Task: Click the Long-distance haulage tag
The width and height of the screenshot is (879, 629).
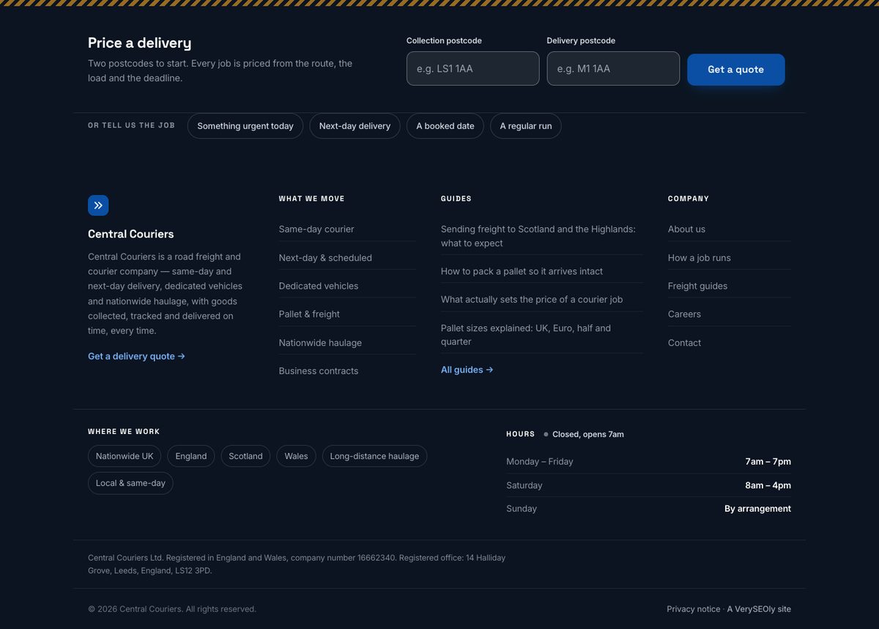Action: coord(374,456)
